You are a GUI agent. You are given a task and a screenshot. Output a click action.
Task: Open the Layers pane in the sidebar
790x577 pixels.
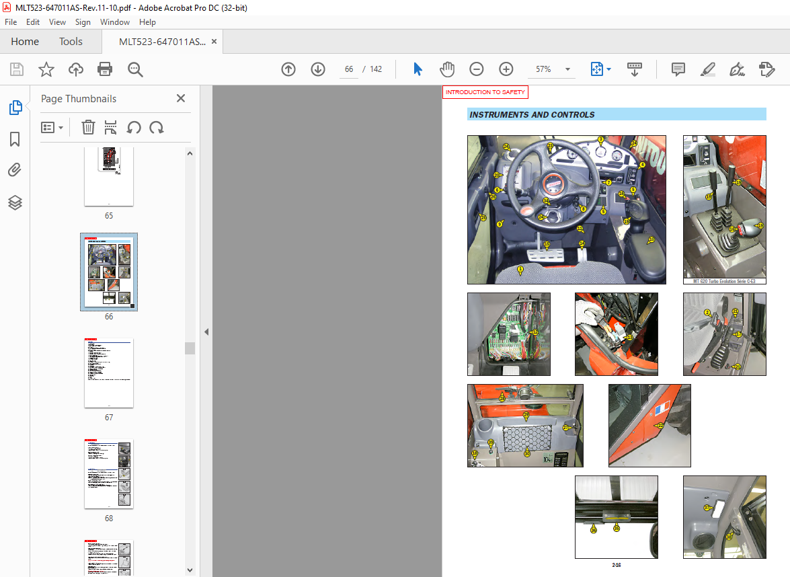tap(15, 202)
